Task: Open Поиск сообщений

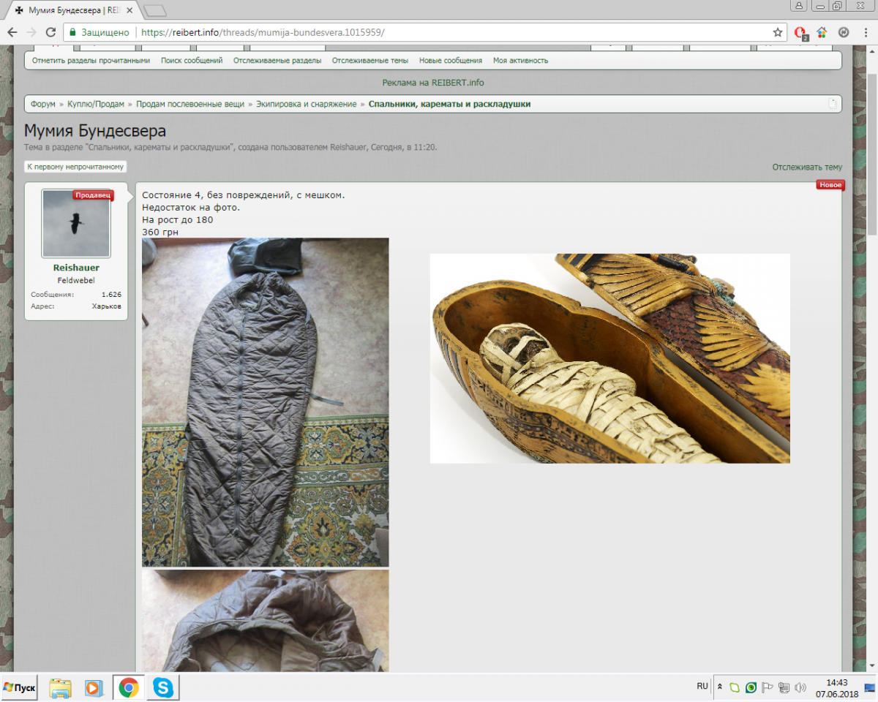Action: click(192, 61)
